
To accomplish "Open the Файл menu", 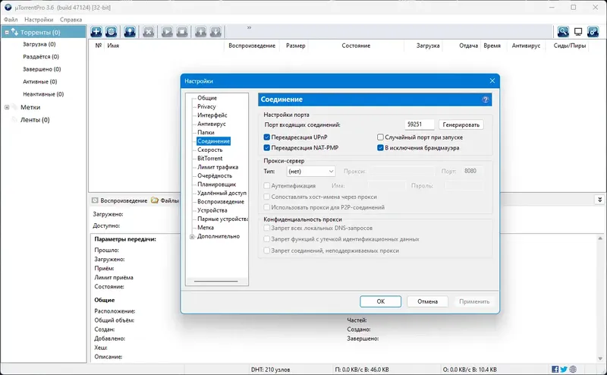I will (11, 20).
